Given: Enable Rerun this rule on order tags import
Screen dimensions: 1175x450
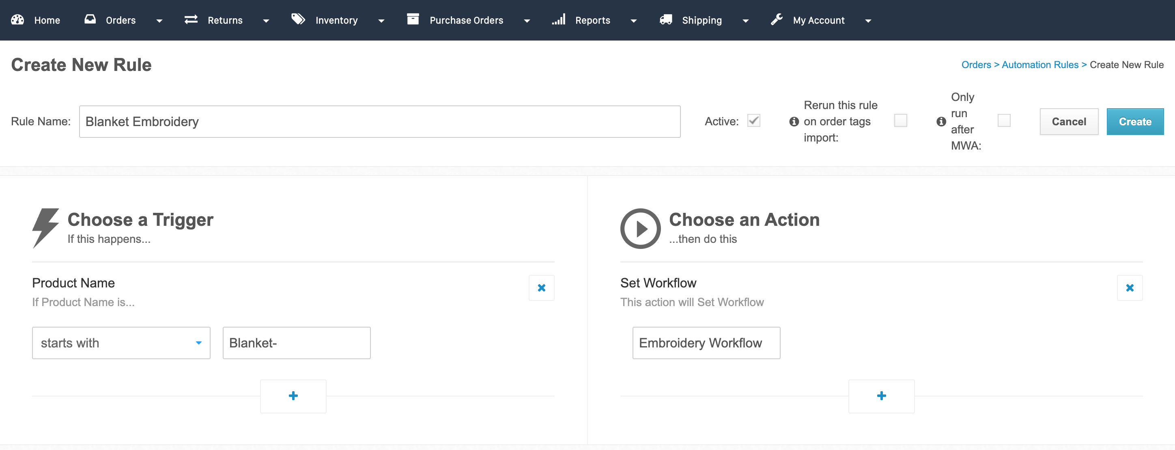Looking at the screenshot, I should tap(900, 121).
